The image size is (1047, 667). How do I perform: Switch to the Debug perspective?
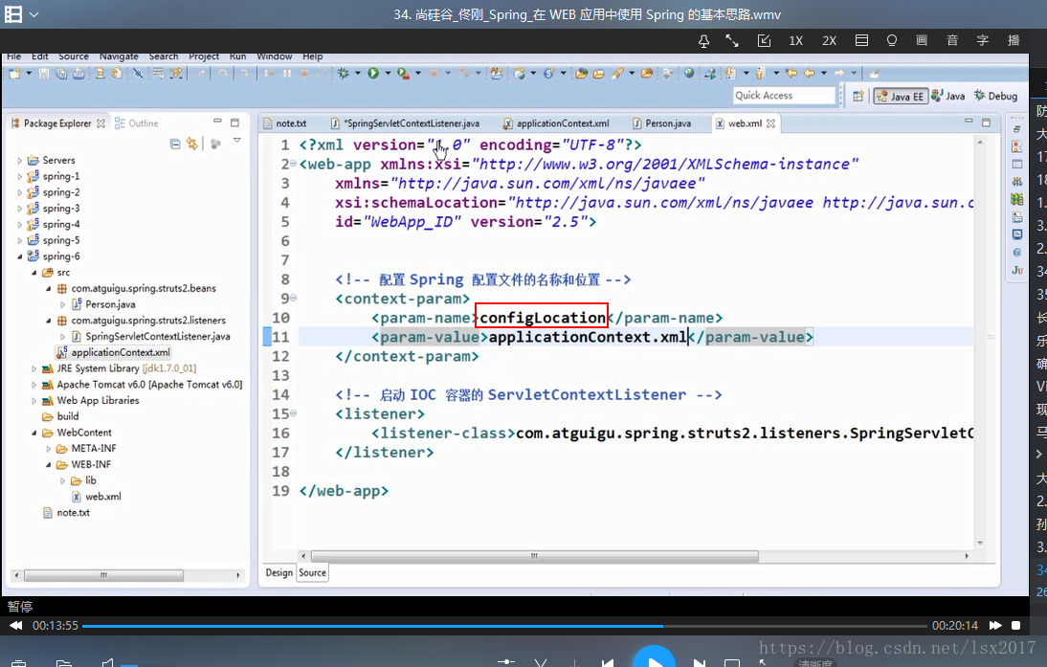995,96
